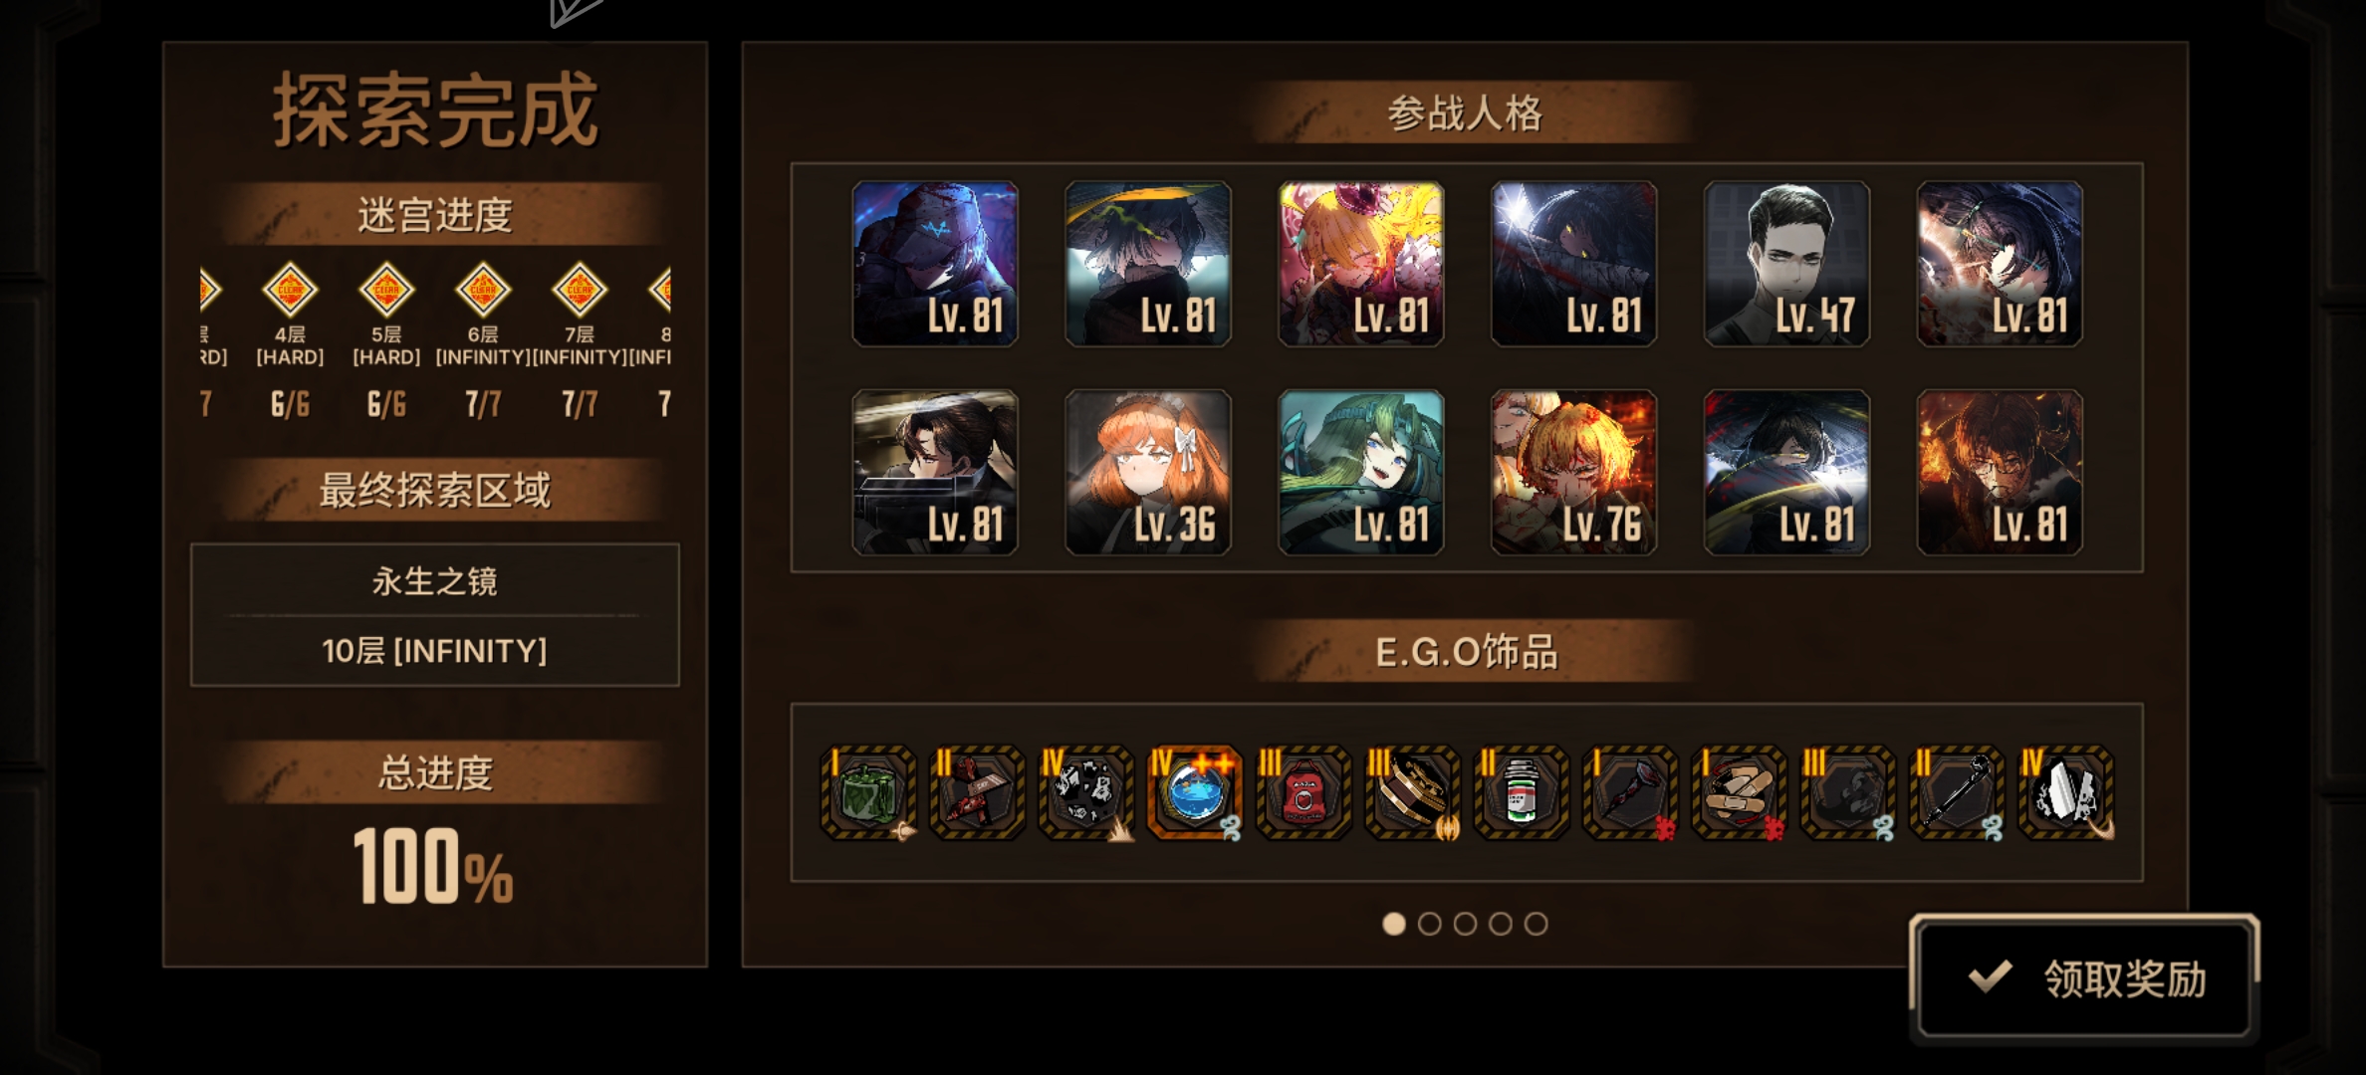The height and width of the screenshot is (1075, 2366).
Task: Select the red backpack E.G.O gift icon
Action: click(x=1303, y=793)
